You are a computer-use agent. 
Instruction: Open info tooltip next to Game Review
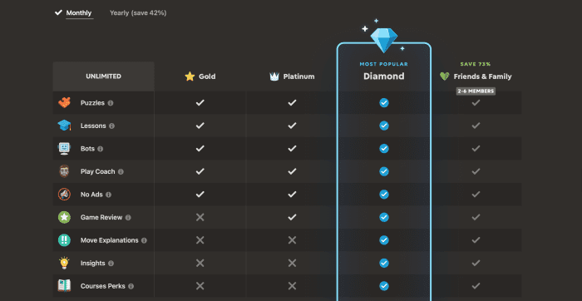(128, 218)
